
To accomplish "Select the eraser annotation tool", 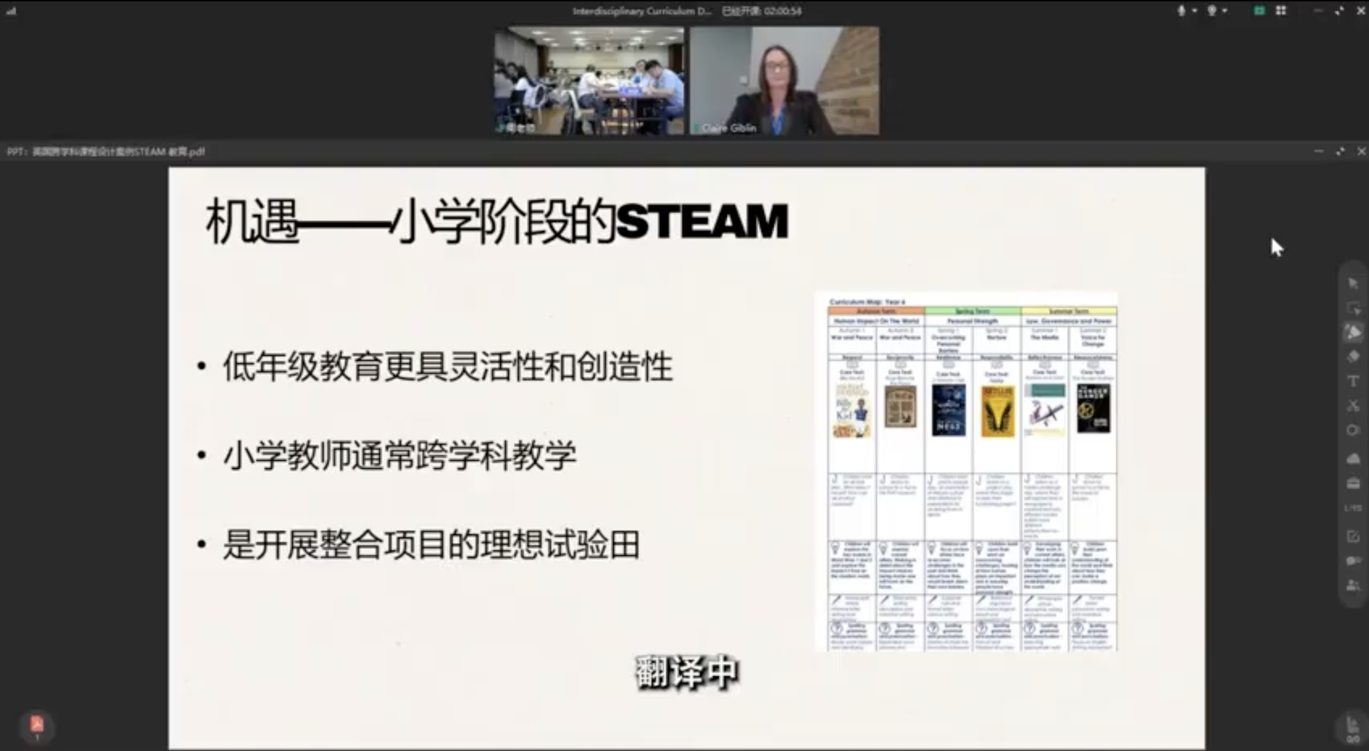I will [x=1353, y=357].
